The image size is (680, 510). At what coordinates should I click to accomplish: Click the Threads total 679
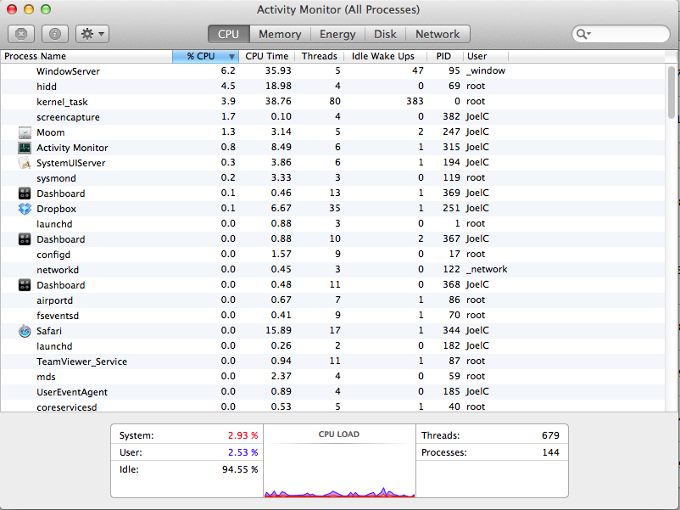(550, 435)
